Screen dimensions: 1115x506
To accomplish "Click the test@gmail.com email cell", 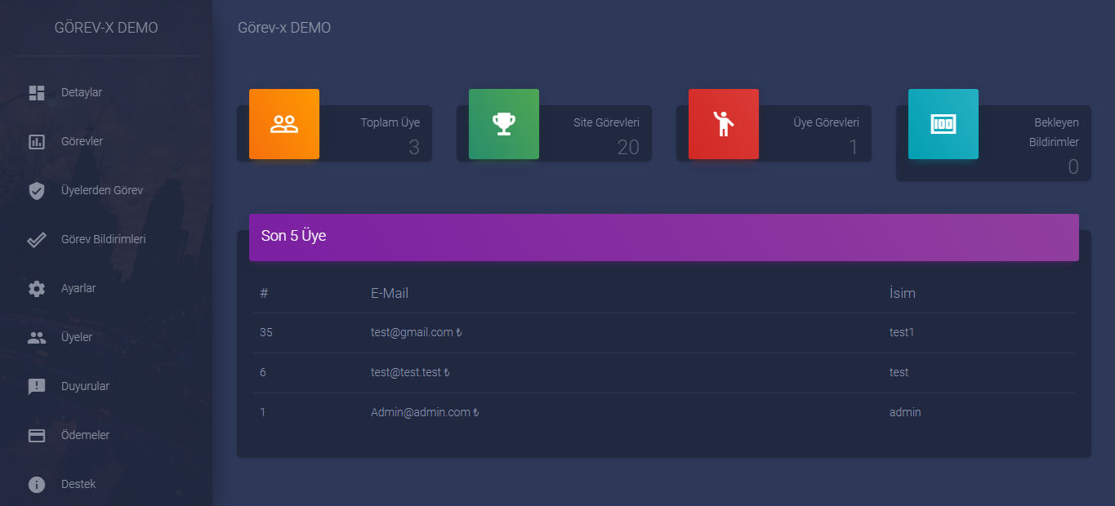I will point(417,333).
